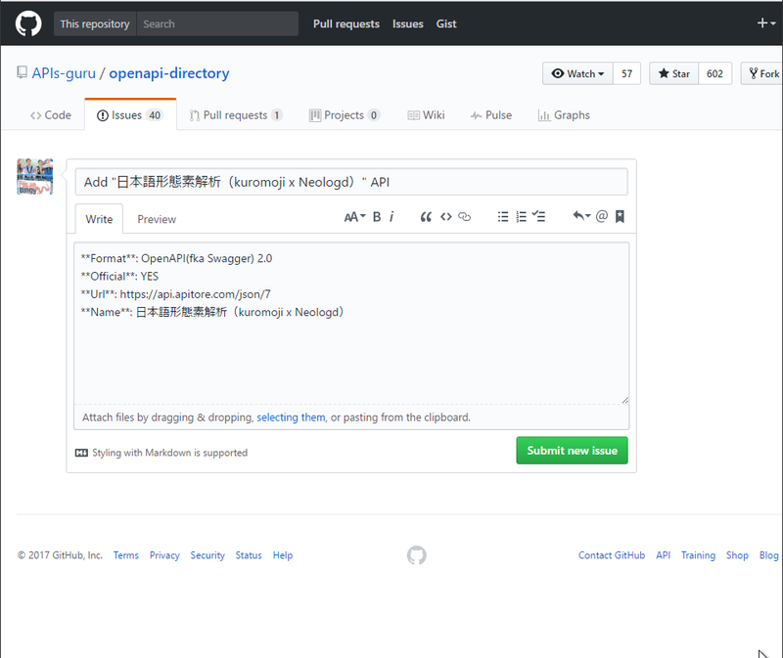Screen dimensions: 783x658
Task: Fork the repository
Action: click(x=762, y=74)
